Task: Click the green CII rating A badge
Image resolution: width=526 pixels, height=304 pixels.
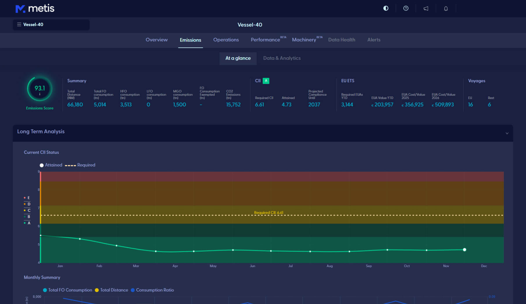Action: coord(266,81)
